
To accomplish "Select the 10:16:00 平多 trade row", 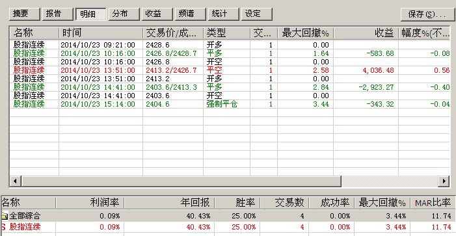I will tap(230, 53).
